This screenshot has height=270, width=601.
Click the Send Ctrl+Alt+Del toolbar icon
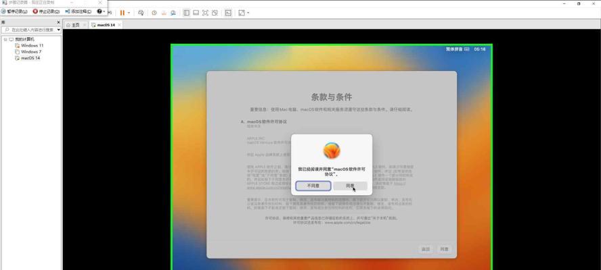pyautogui.click(x=141, y=13)
